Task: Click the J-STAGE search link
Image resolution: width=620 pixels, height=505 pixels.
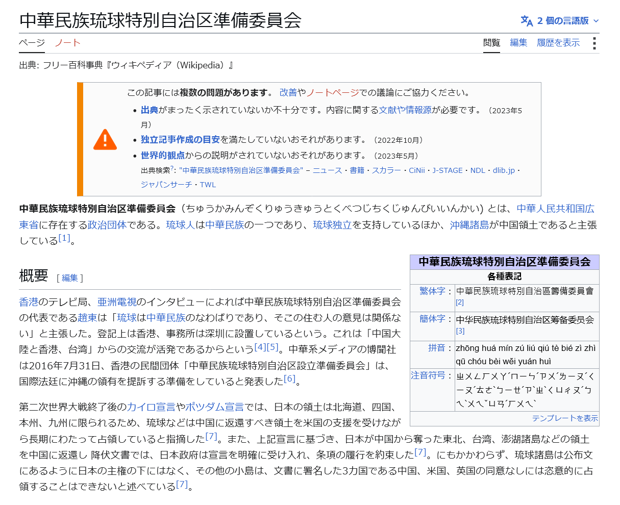Action: tap(448, 170)
